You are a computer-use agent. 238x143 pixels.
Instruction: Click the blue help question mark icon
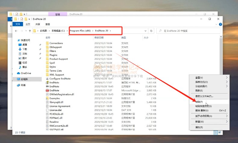[221, 24]
